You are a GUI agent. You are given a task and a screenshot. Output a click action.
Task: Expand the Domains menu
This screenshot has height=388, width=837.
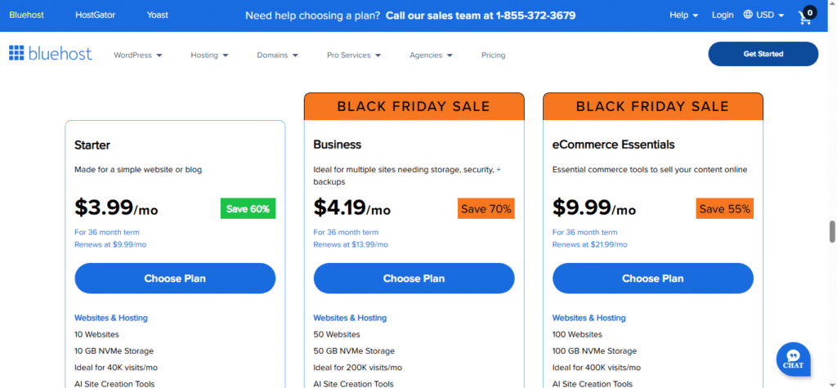(x=277, y=56)
